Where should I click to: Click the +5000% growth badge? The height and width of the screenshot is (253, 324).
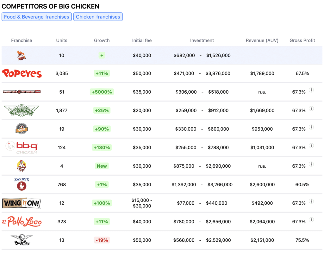(x=102, y=92)
